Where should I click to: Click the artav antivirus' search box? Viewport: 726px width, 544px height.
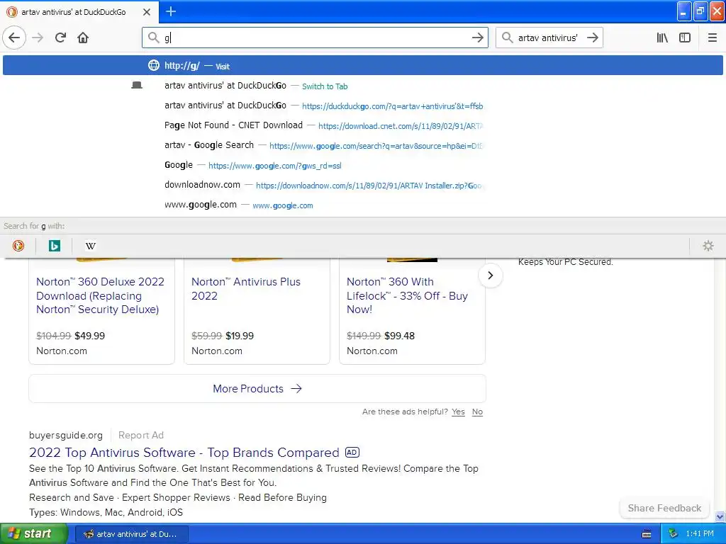click(x=548, y=38)
